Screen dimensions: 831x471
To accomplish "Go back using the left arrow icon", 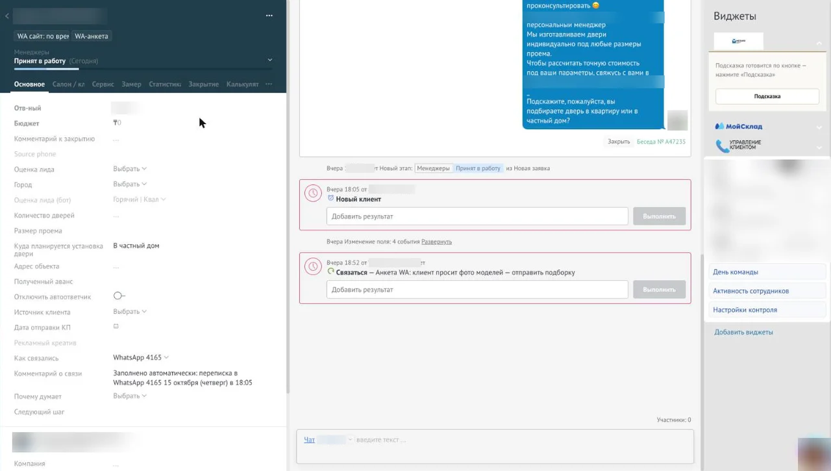I will coord(7,16).
